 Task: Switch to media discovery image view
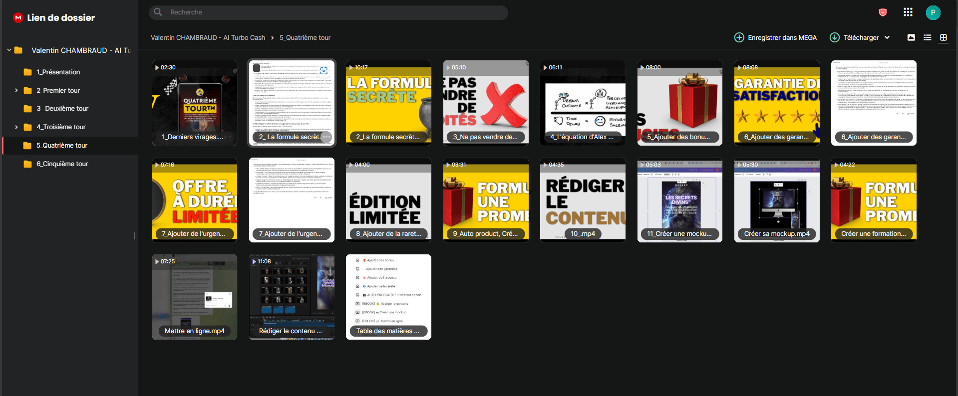tap(911, 37)
